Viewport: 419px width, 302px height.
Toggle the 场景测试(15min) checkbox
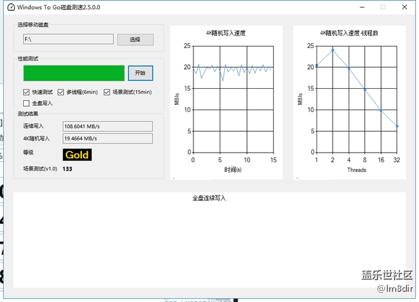pyautogui.click(x=106, y=92)
